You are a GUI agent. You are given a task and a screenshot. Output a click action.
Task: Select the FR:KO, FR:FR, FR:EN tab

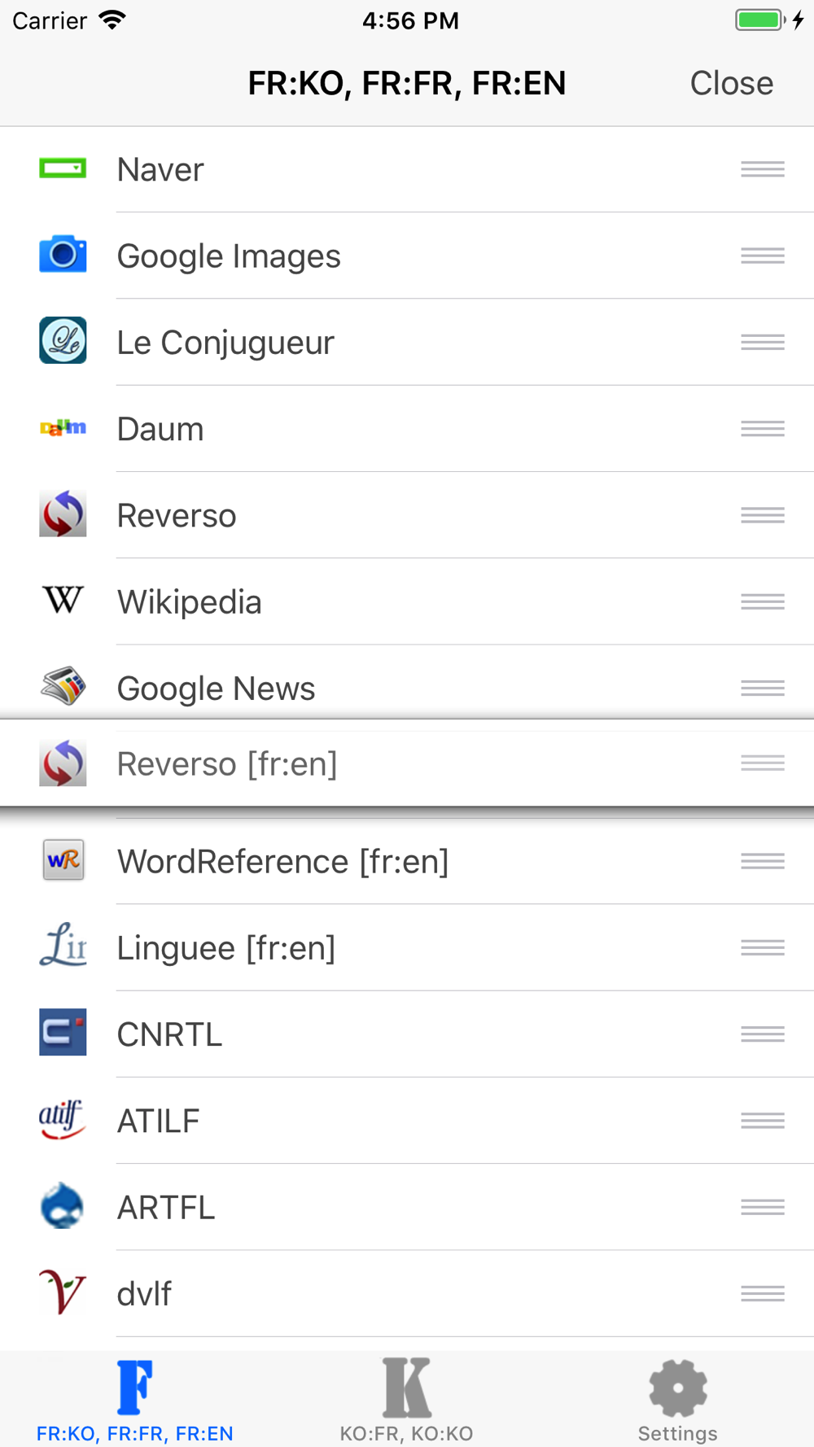point(135,1400)
